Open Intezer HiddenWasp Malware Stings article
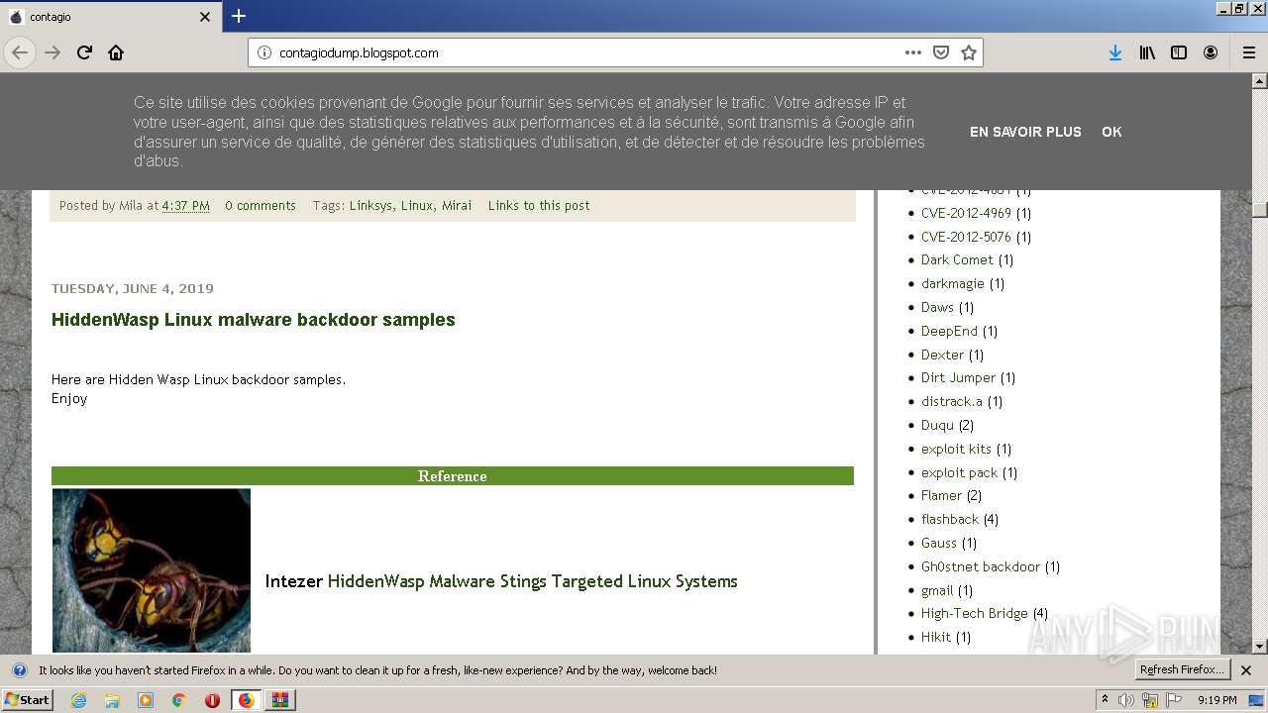The height and width of the screenshot is (713, 1268). pyautogui.click(x=533, y=581)
